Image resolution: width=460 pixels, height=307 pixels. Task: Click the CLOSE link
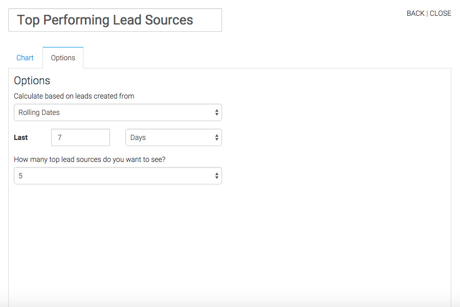pyautogui.click(x=441, y=13)
